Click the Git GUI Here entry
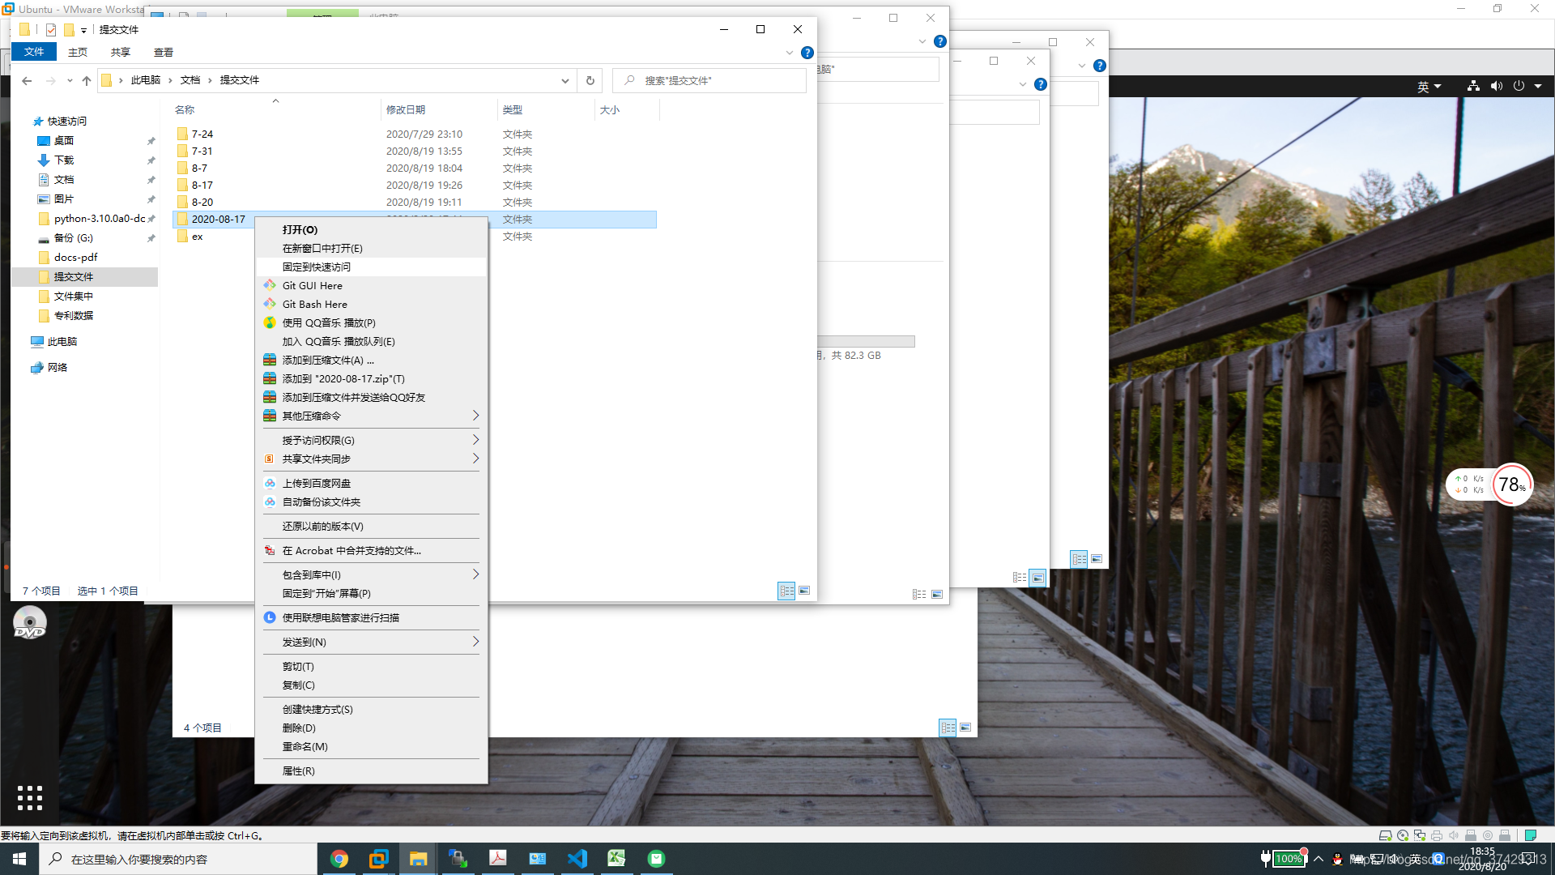Viewport: 1555px width, 875px height. tap(312, 285)
